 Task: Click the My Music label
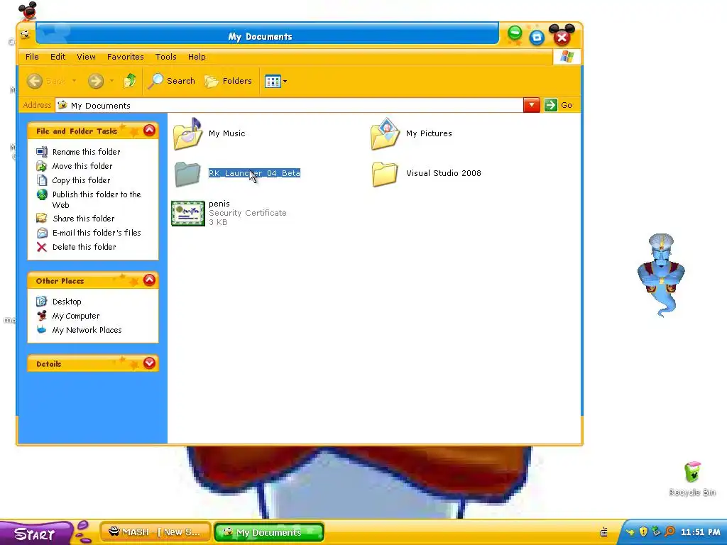226,133
